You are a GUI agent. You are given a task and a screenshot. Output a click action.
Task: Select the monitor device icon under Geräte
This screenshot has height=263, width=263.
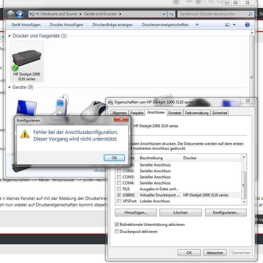click(26, 107)
